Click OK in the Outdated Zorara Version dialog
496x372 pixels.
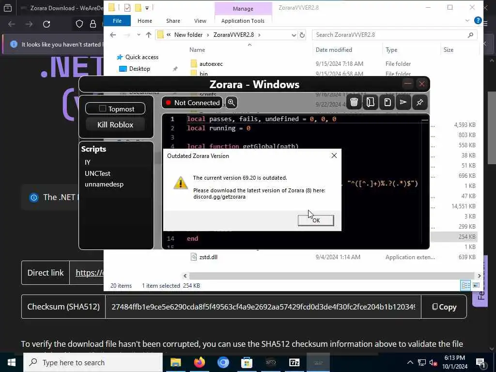(x=316, y=220)
